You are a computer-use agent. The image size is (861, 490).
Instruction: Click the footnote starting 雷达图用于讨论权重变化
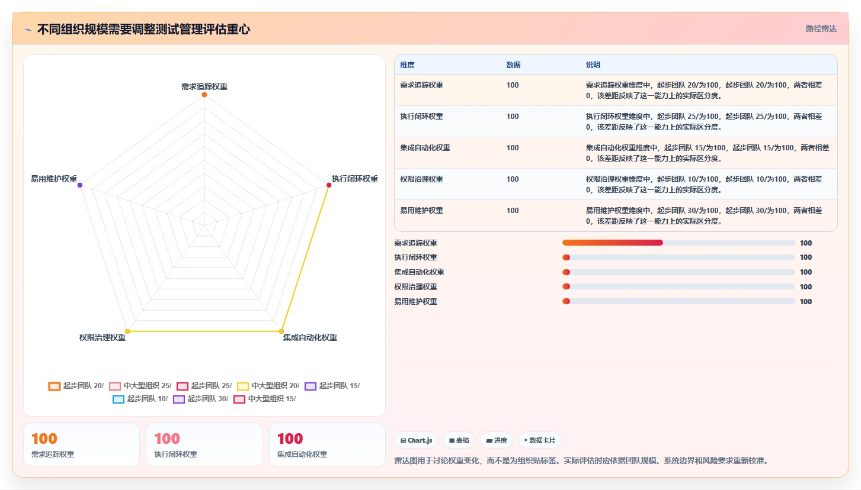pos(582,460)
